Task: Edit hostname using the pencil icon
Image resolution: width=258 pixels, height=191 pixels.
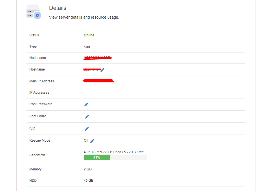Action: tap(103, 70)
